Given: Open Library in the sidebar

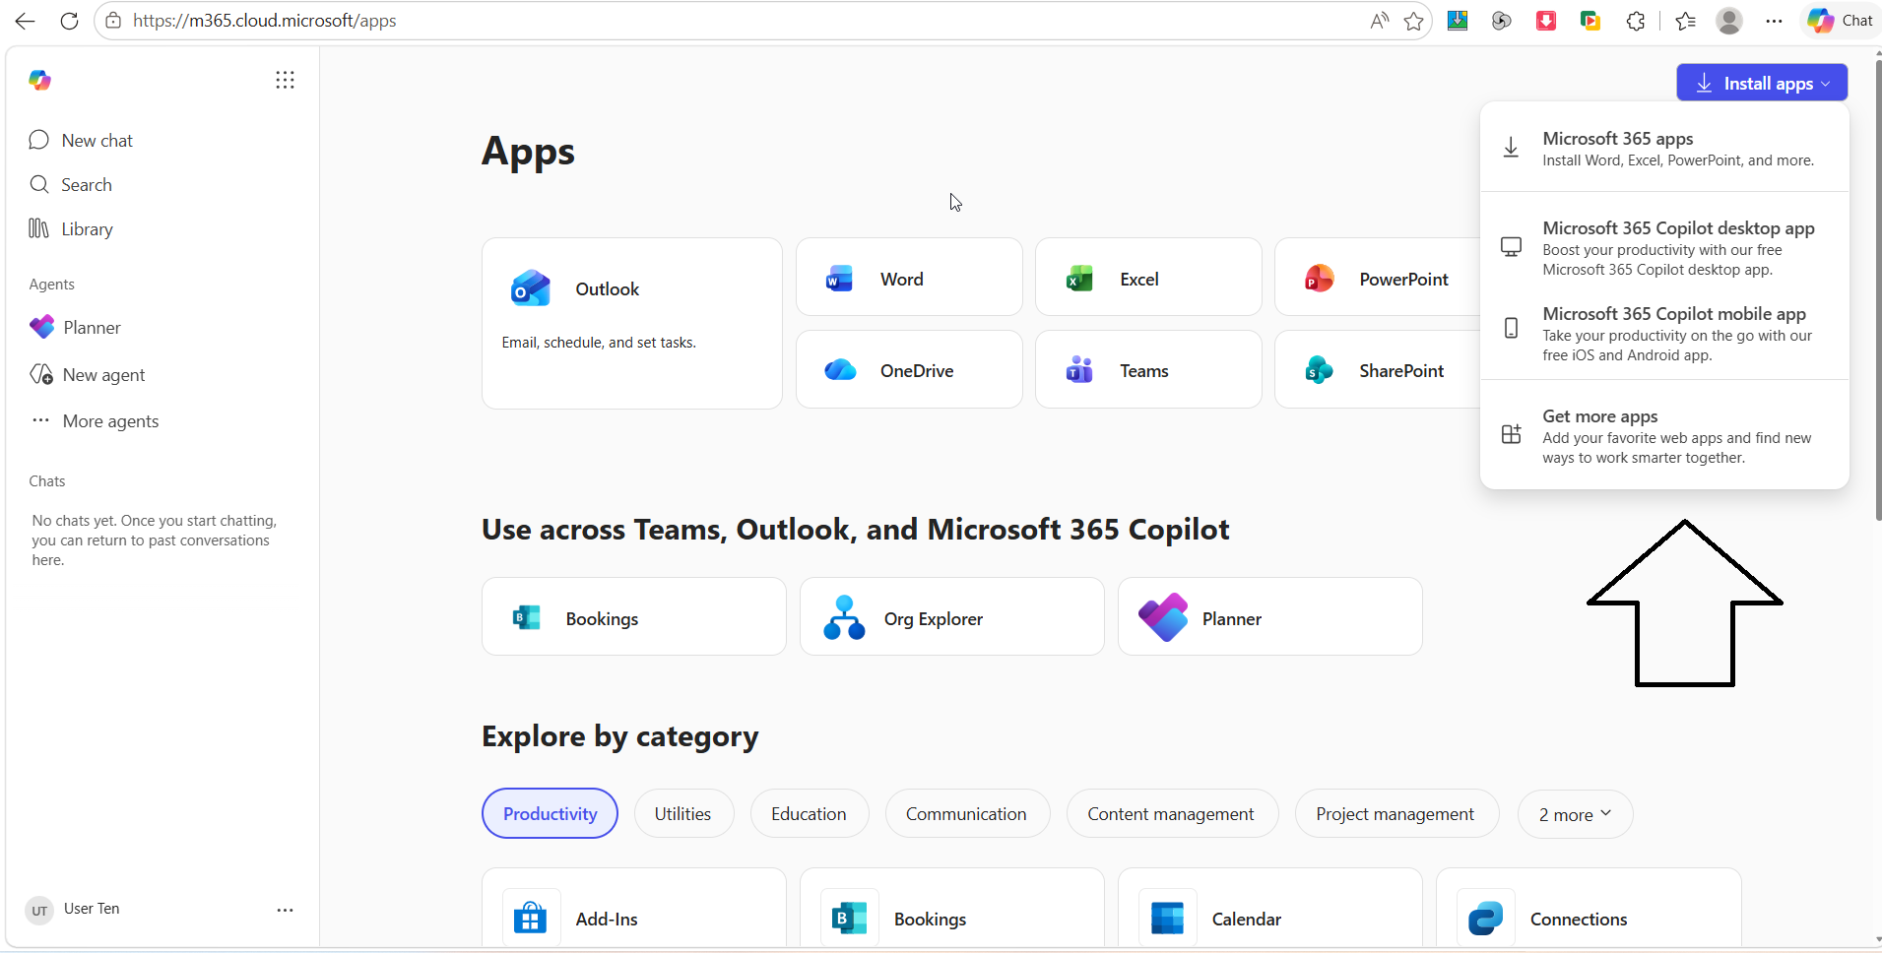Looking at the screenshot, I should 71,228.
